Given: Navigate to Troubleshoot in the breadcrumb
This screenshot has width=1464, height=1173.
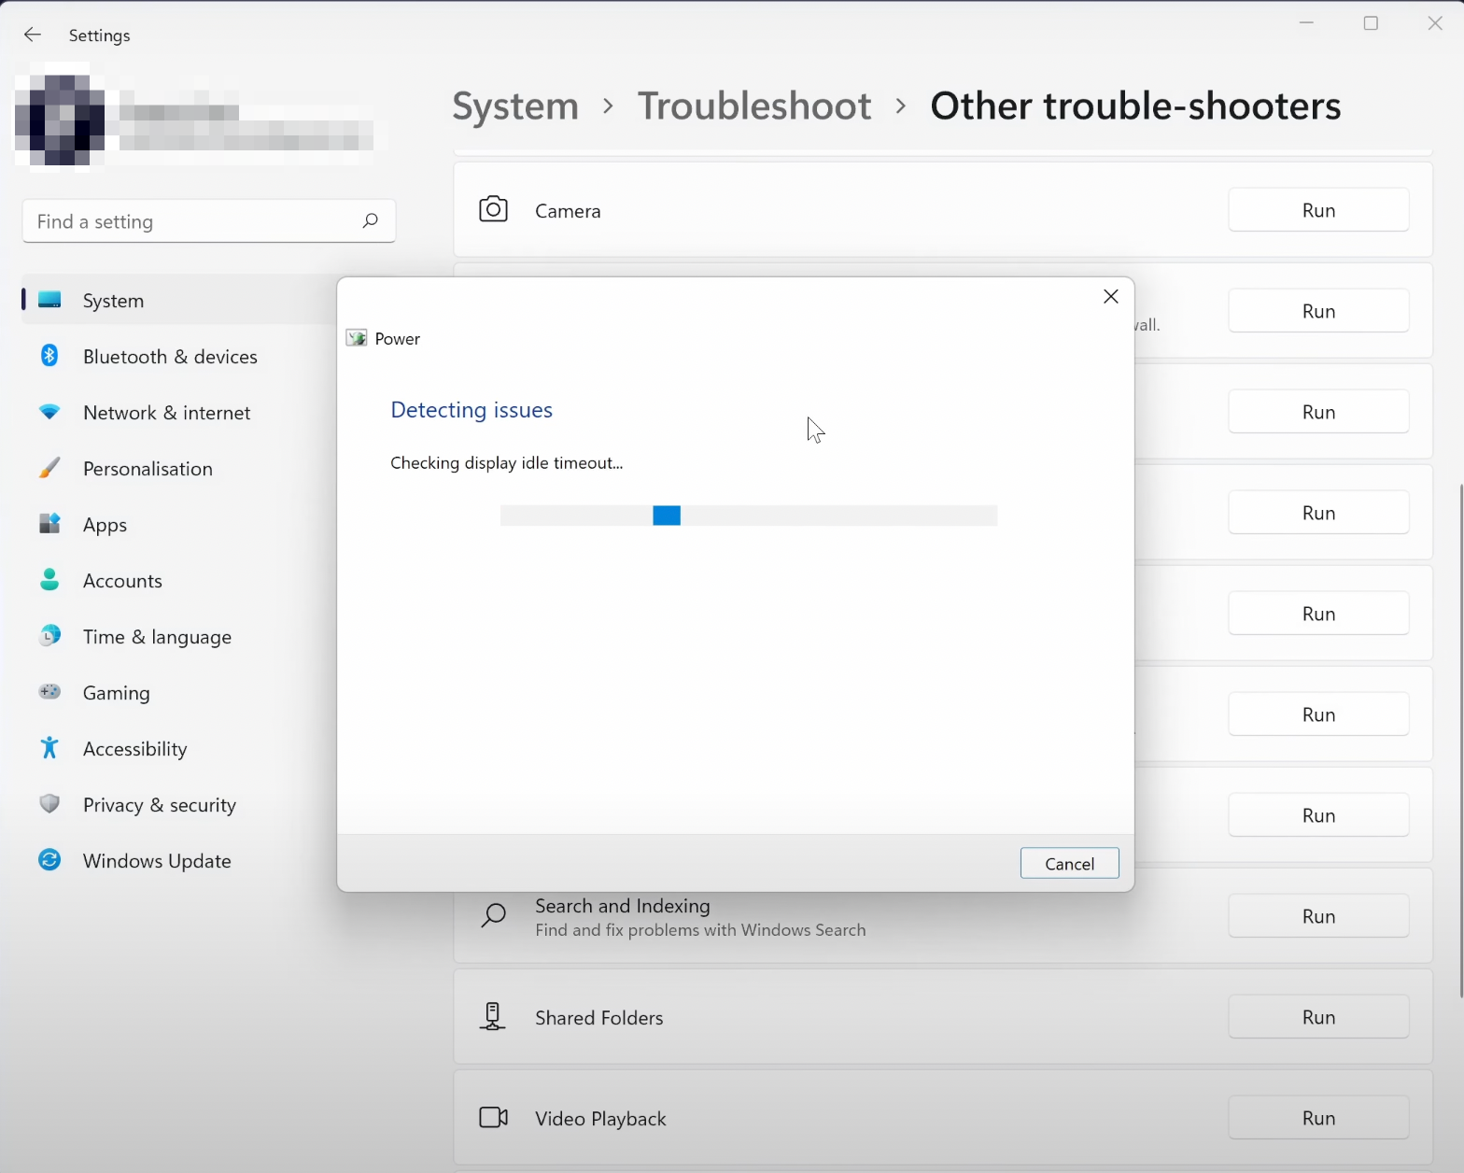Looking at the screenshot, I should [x=753, y=106].
